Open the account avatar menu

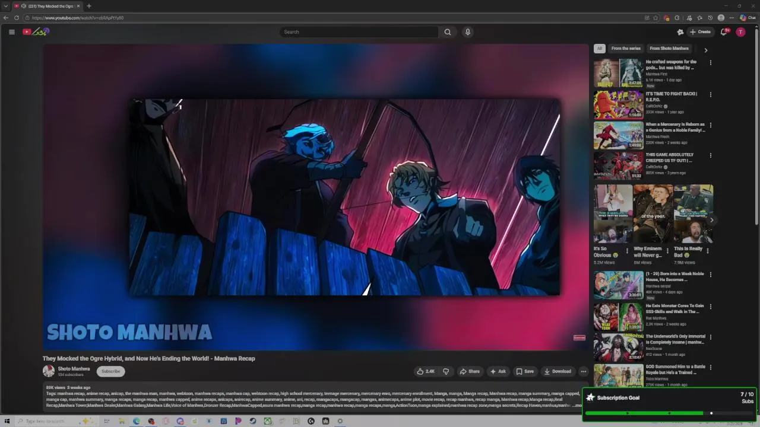[740, 32]
